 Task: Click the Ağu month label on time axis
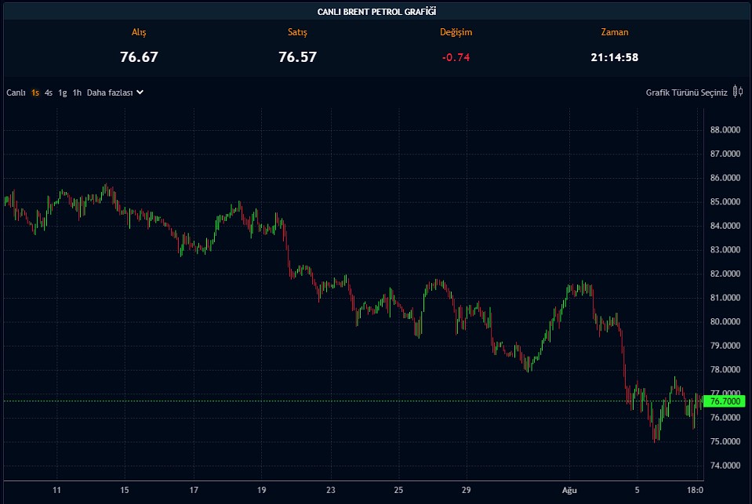[x=570, y=491]
